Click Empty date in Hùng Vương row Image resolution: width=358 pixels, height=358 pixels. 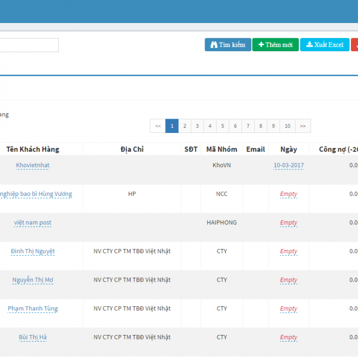tap(288, 194)
